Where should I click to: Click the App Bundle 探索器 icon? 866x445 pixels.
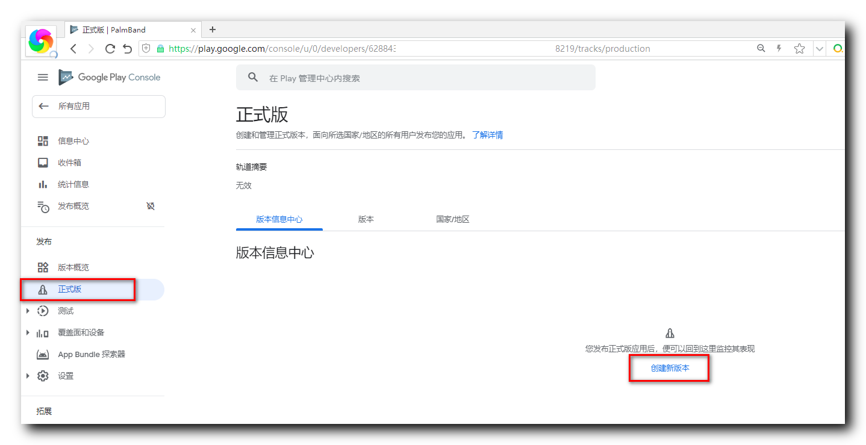click(43, 354)
